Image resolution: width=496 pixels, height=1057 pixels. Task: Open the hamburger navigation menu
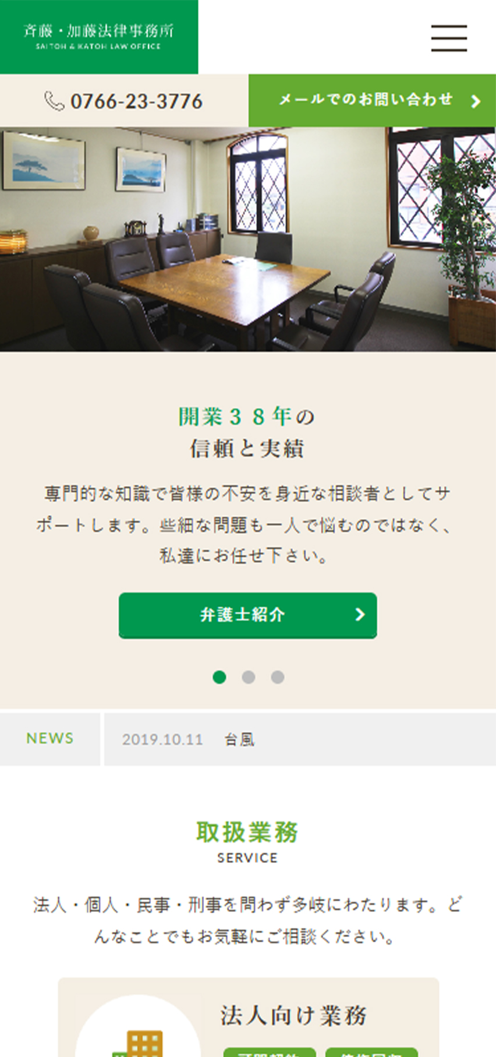coord(449,38)
